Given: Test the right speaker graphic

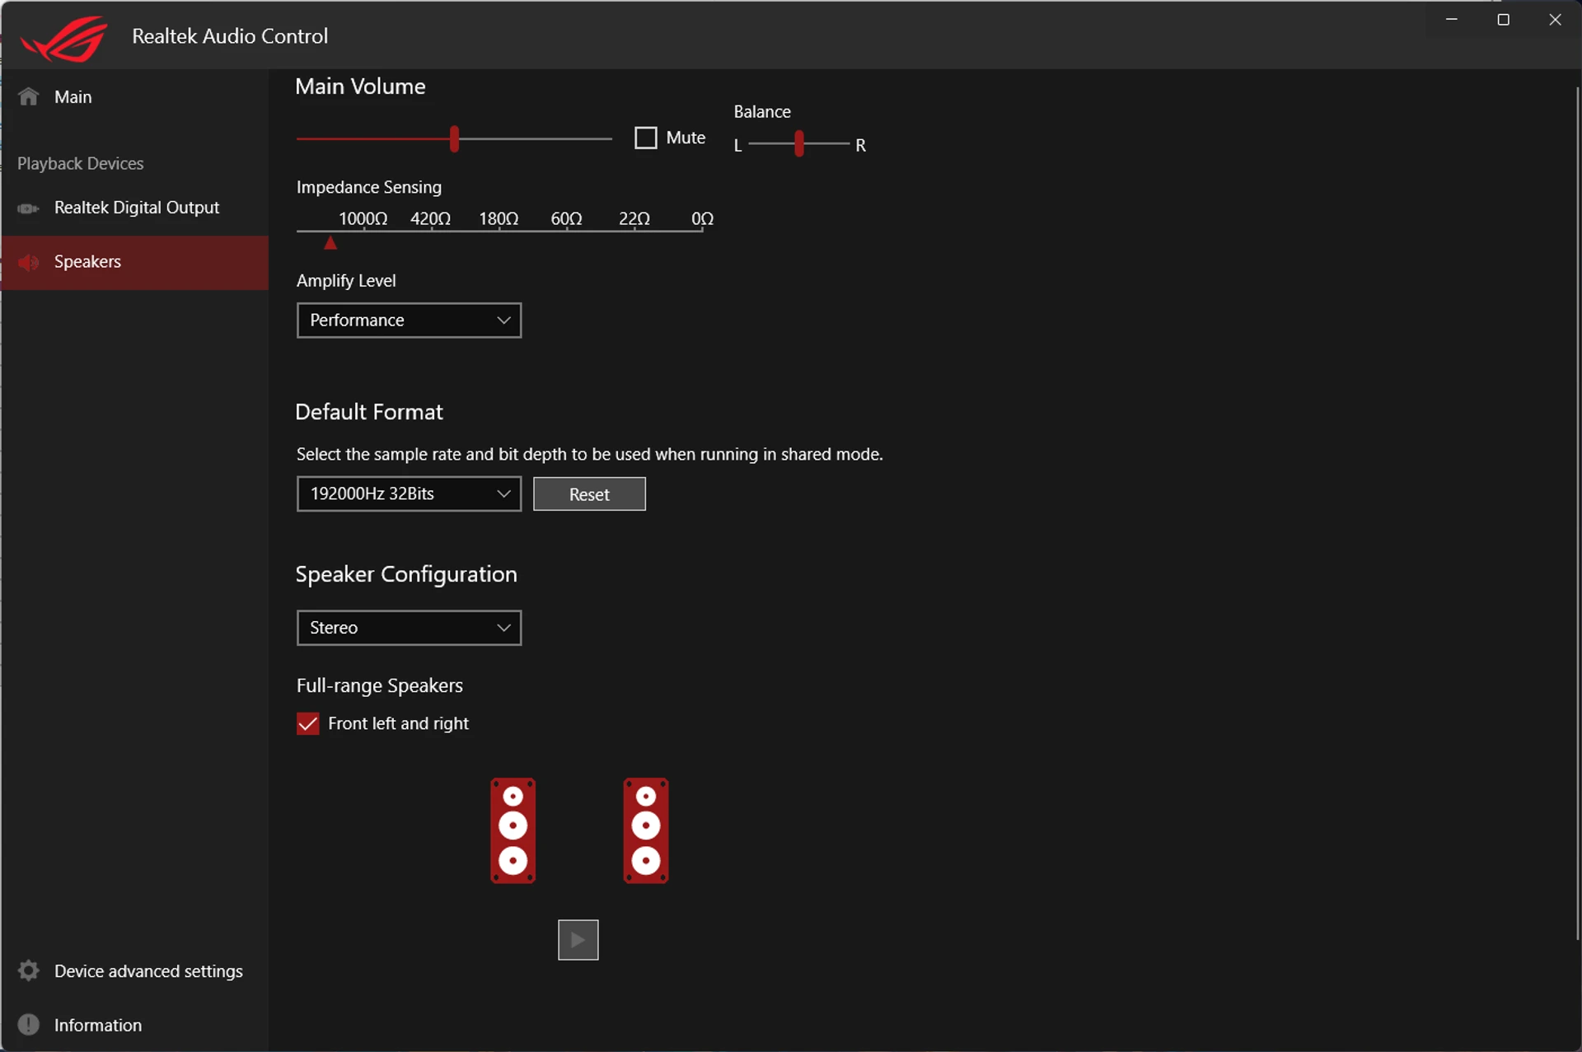Looking at the screenshot, I should pyautogui.click(x=646, y=830).
